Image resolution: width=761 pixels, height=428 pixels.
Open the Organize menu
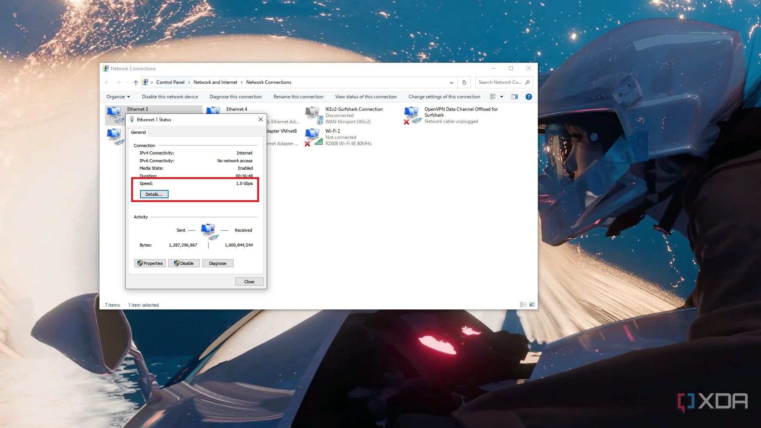click(x=118, y=97)
